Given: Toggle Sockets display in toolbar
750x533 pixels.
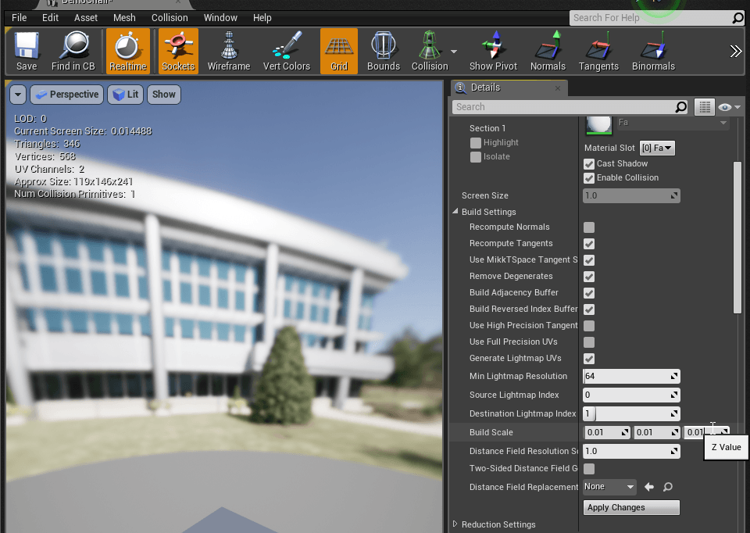Looking at the screenshot, I should point(178,52).
